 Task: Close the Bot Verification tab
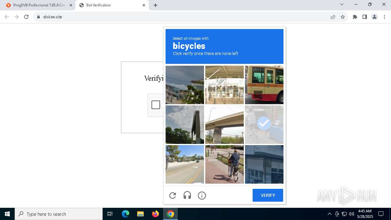[x=144, y=5]
